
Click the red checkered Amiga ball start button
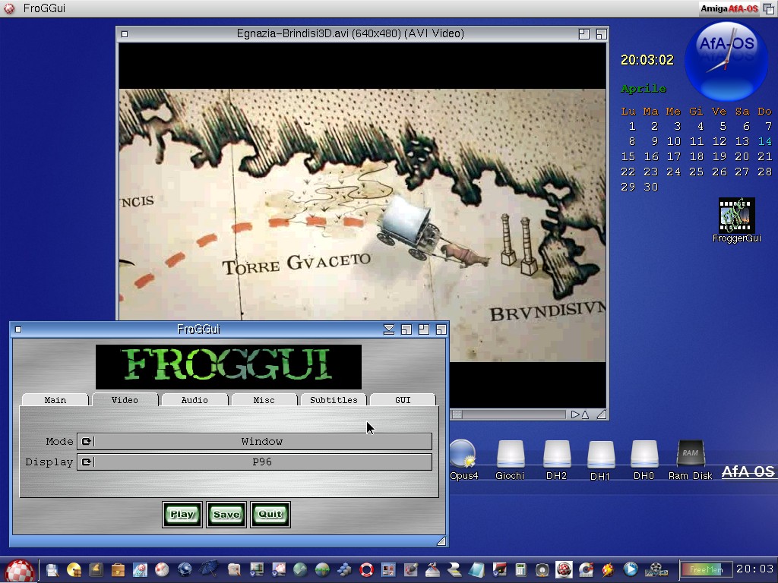tap(20, 569)
